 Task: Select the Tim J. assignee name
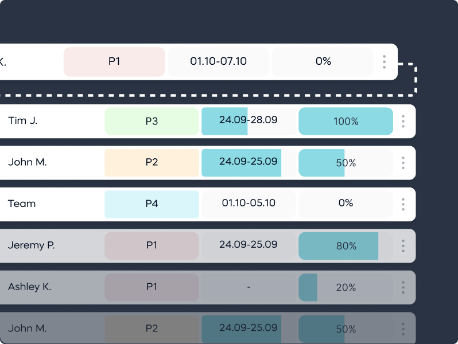[23, 120]
